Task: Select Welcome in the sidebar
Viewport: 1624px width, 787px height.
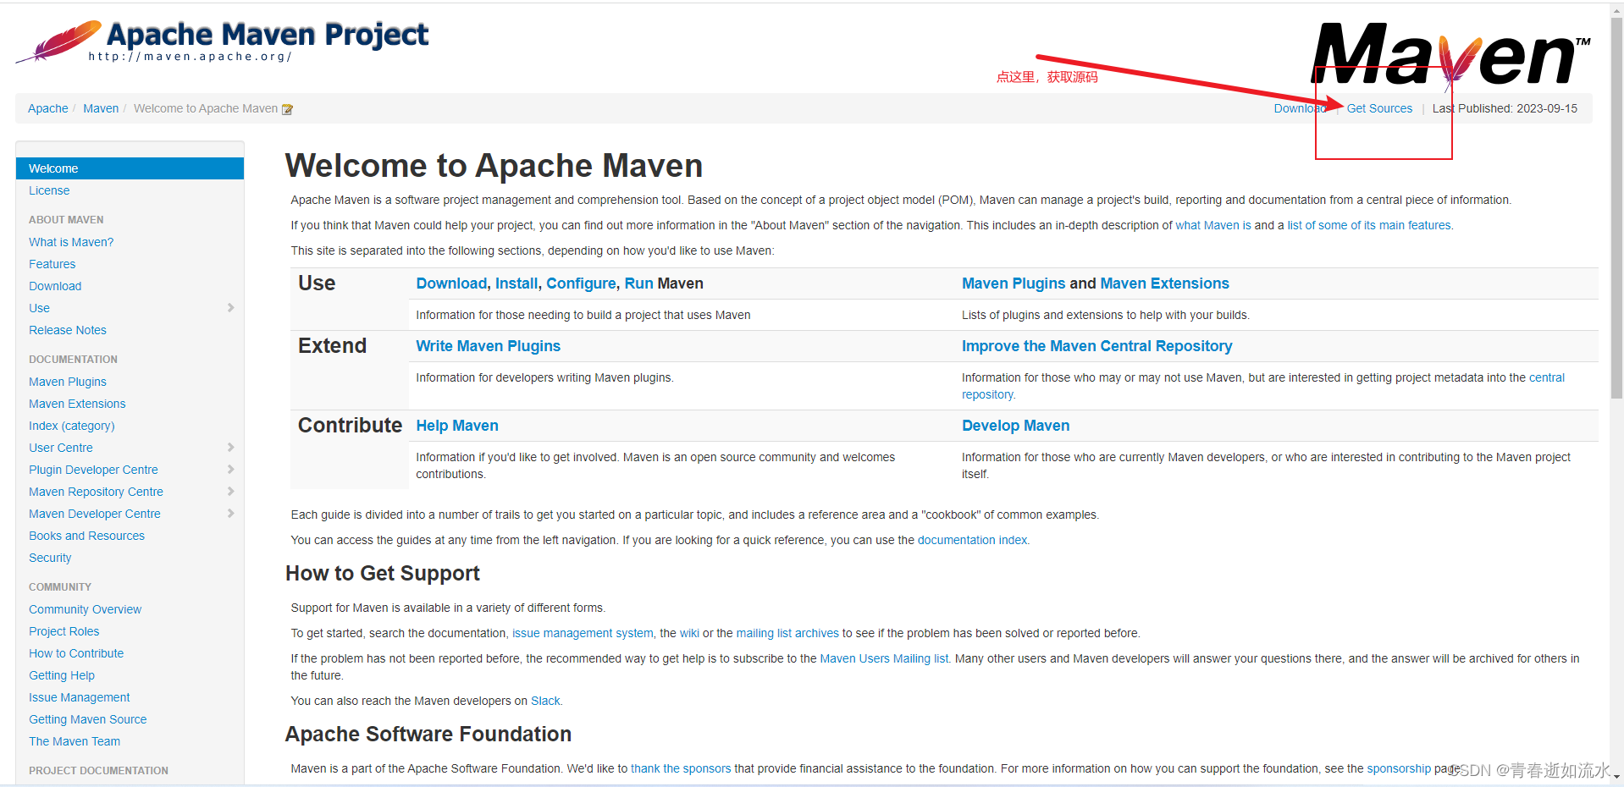Action: (x=130, y=168)
